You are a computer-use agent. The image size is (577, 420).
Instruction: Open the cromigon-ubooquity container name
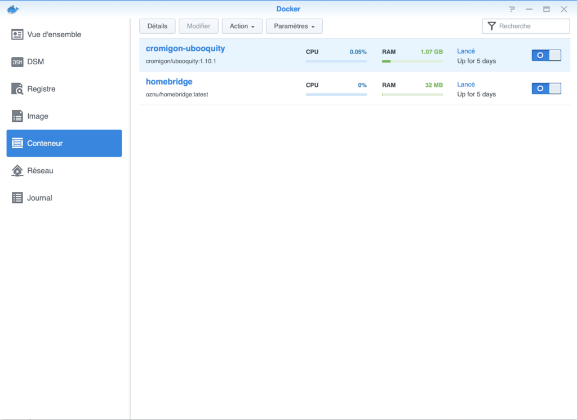click(185, 48)
